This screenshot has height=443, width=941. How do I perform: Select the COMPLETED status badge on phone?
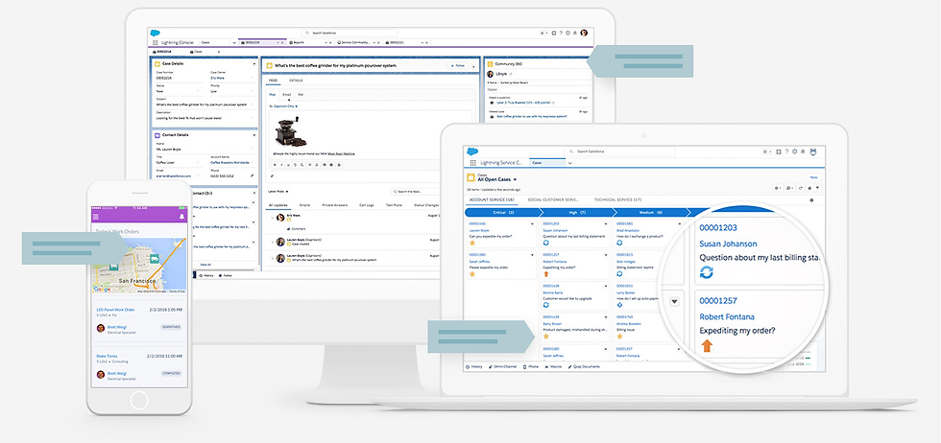point(171,373)
